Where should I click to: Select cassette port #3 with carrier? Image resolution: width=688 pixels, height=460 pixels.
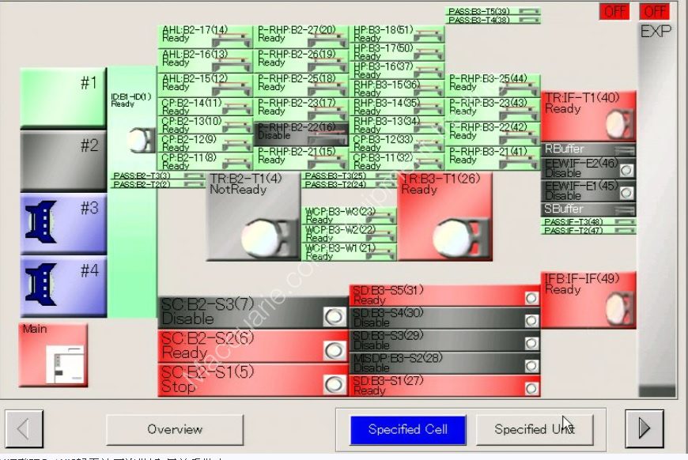tap(63, 224)
